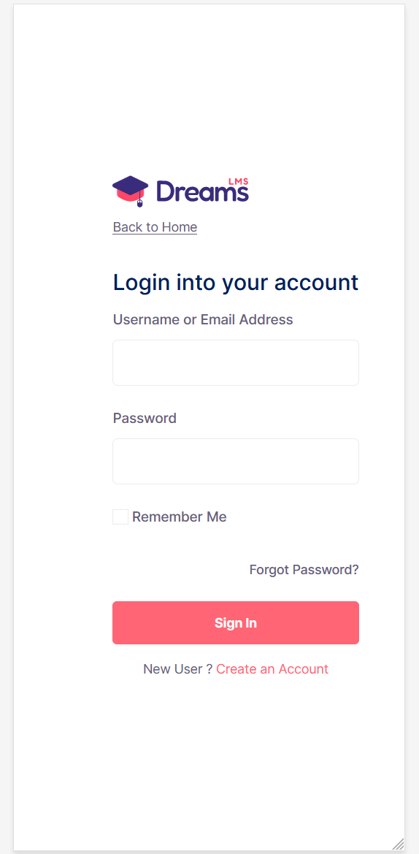Submit with the Sign In button

[236, 622]
